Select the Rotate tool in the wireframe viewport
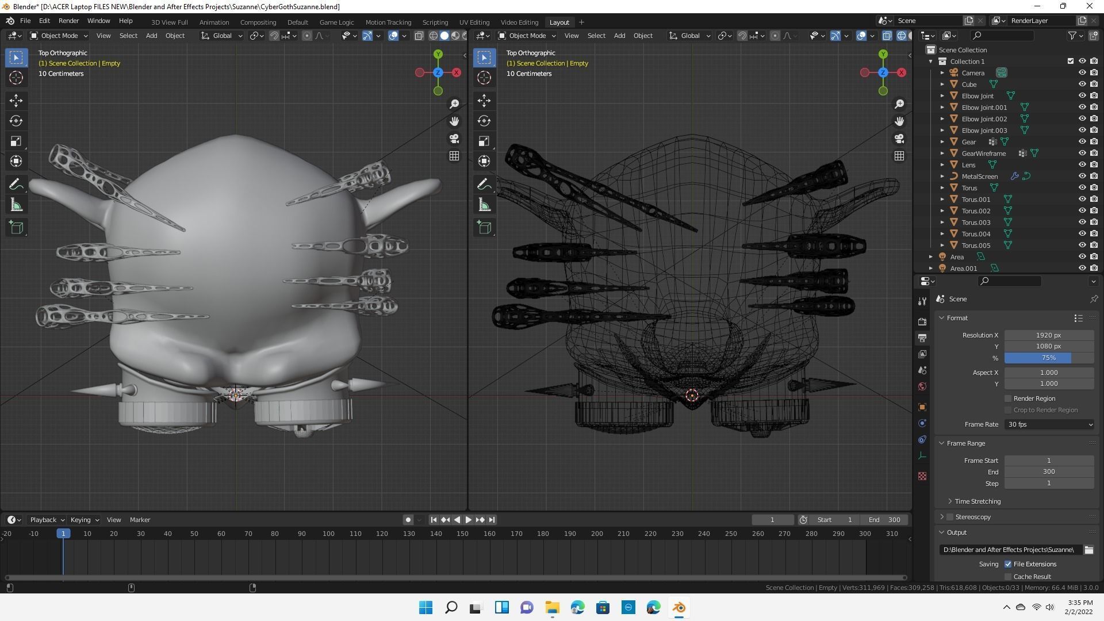This screenshot has height=621, width=1104. [x=484, y=121]
